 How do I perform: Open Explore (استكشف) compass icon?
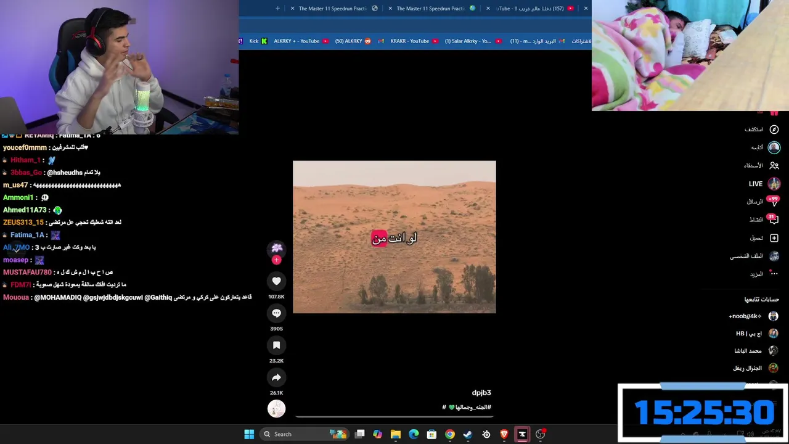(774, 129)
